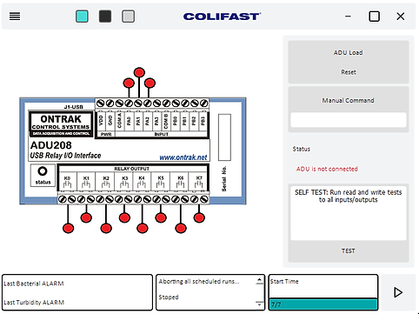The height and width of the screenshot is (314, 419).
Task: Toggle the red K0 relay indicator
Action: point(68,228)
